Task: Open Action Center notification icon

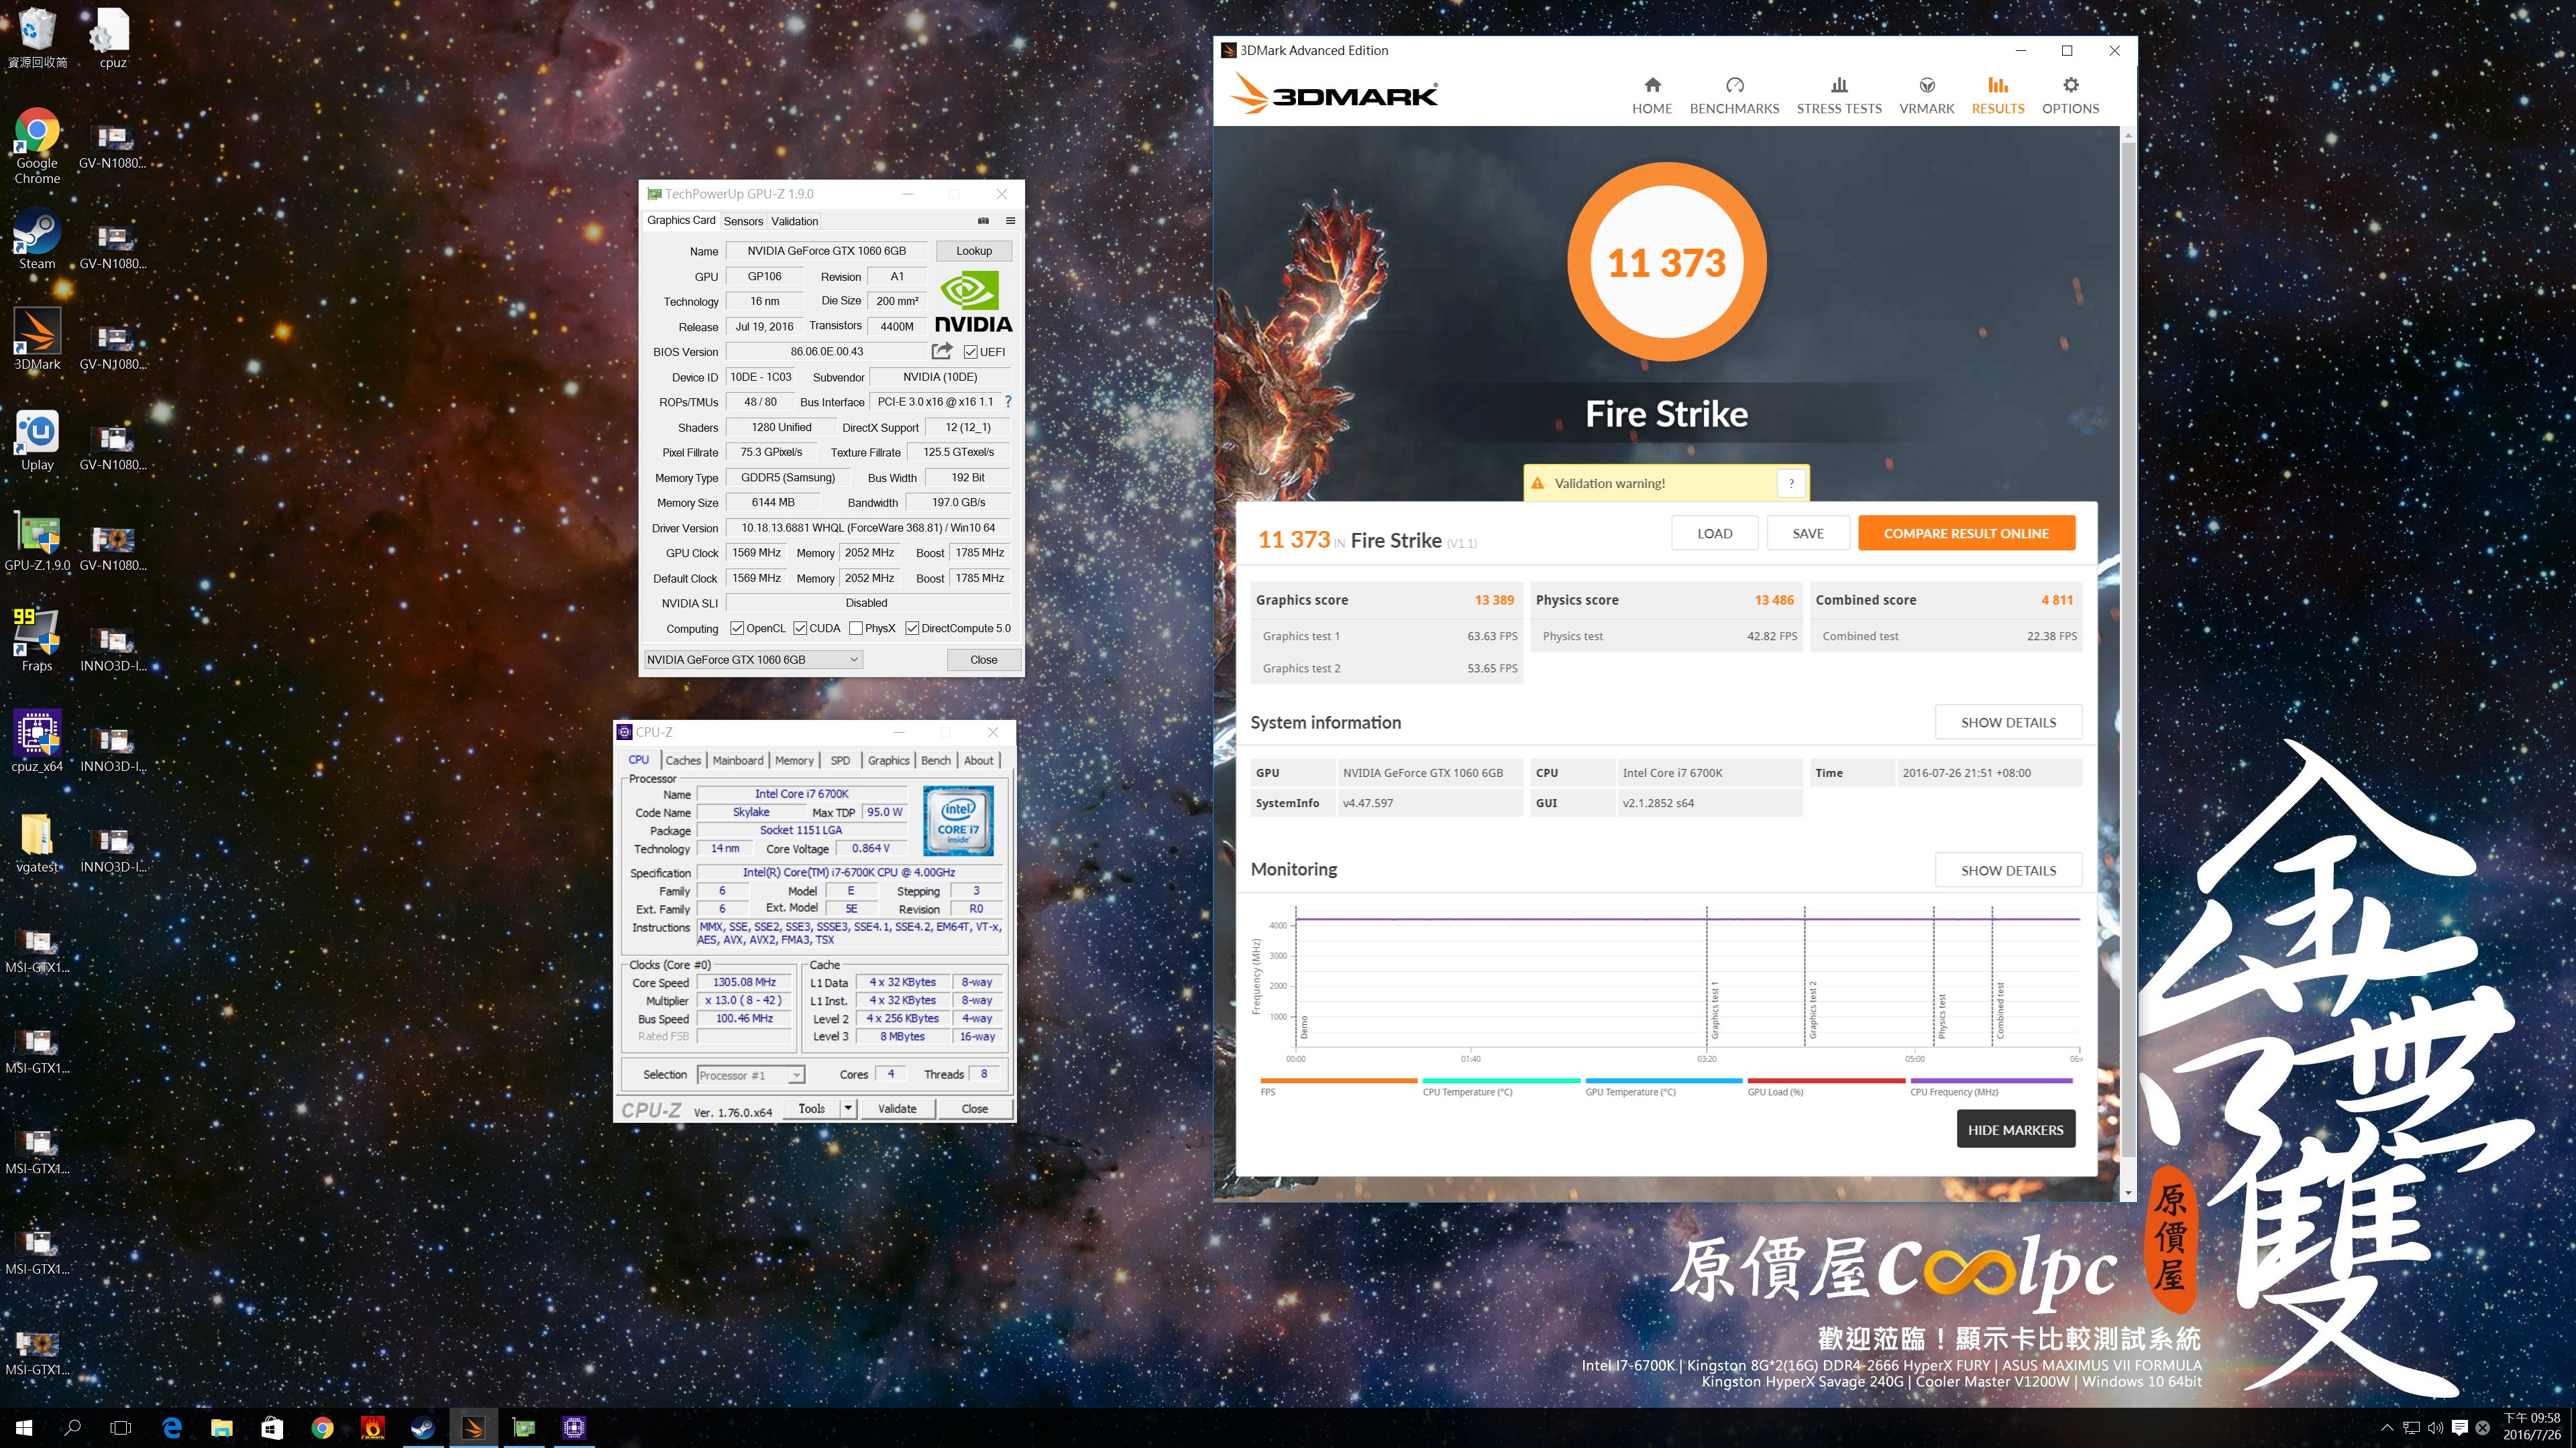Action: [x=2459, y=1428]
